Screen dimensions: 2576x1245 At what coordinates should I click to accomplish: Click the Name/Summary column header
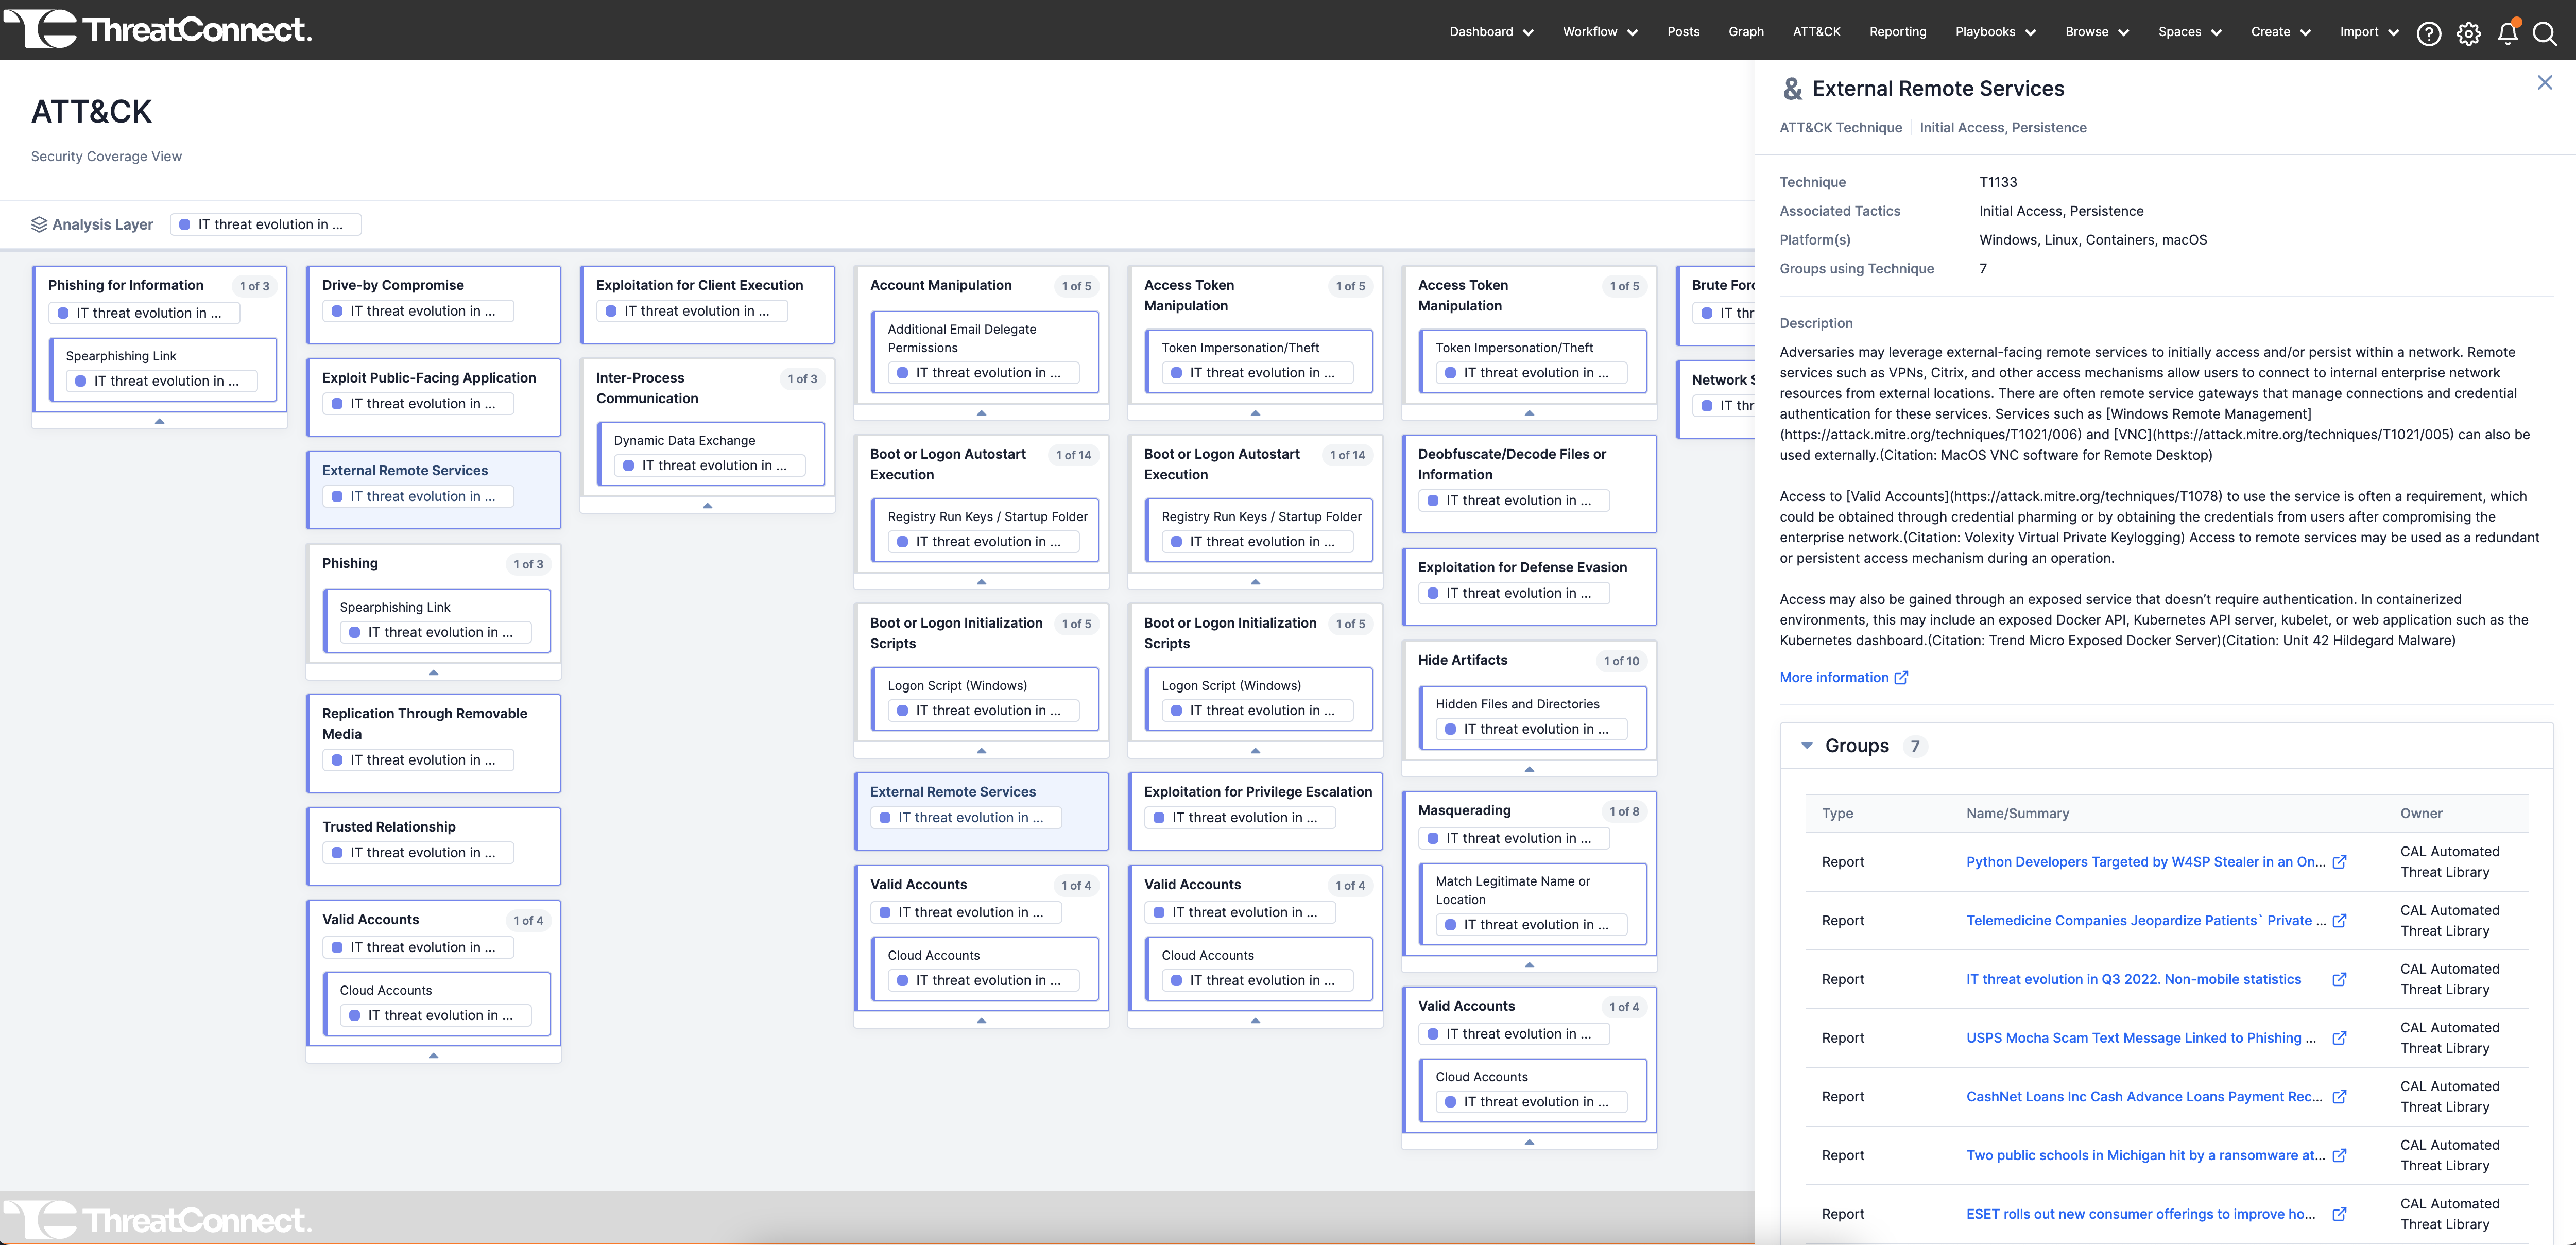point(2017,814)
